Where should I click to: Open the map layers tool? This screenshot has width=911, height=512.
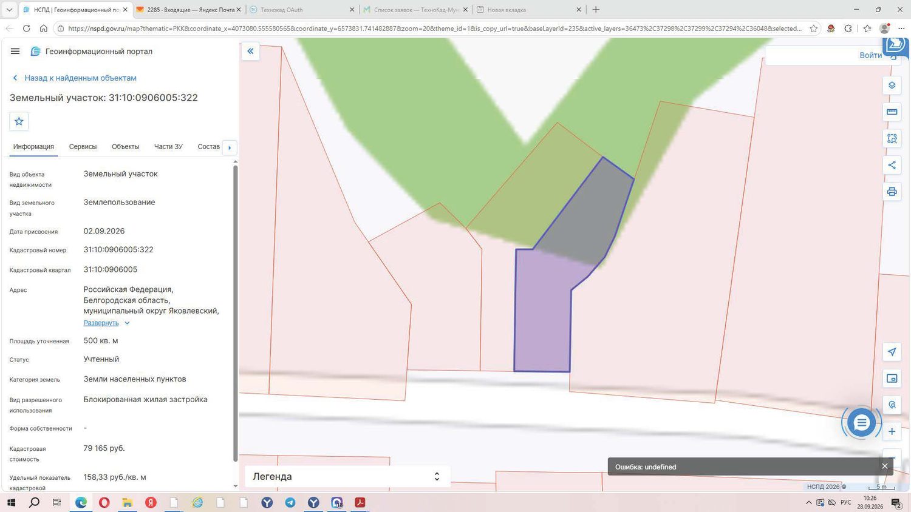pos(892,86)
